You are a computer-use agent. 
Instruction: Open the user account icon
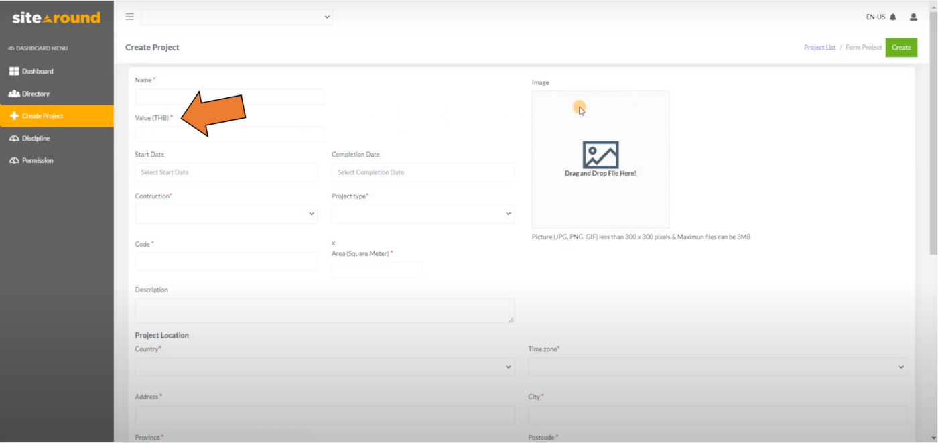(x=913, y=17)
